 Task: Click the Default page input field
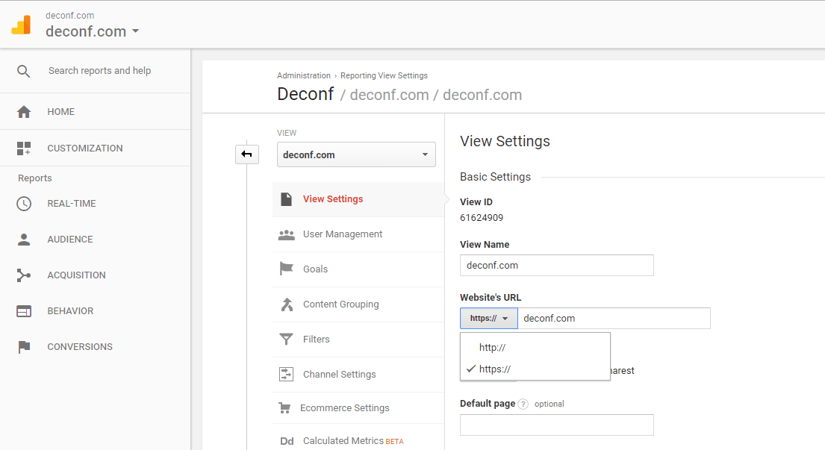click(557, 425)
